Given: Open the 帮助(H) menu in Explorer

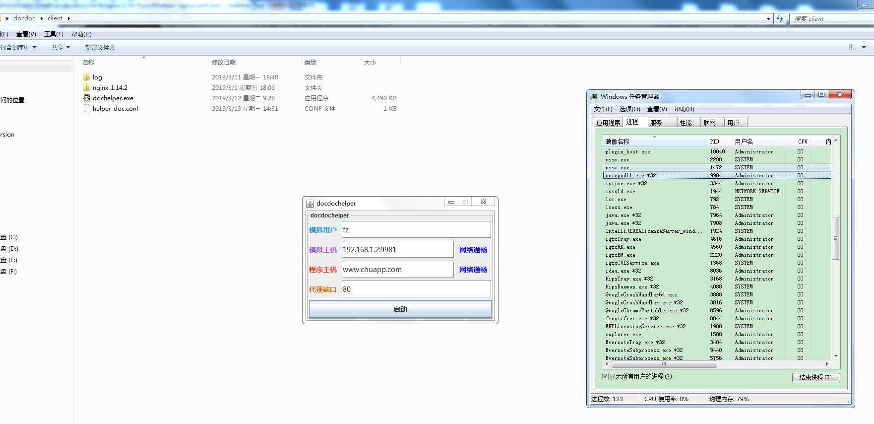Looking at the screenshot, I should (x=81, y=34).
